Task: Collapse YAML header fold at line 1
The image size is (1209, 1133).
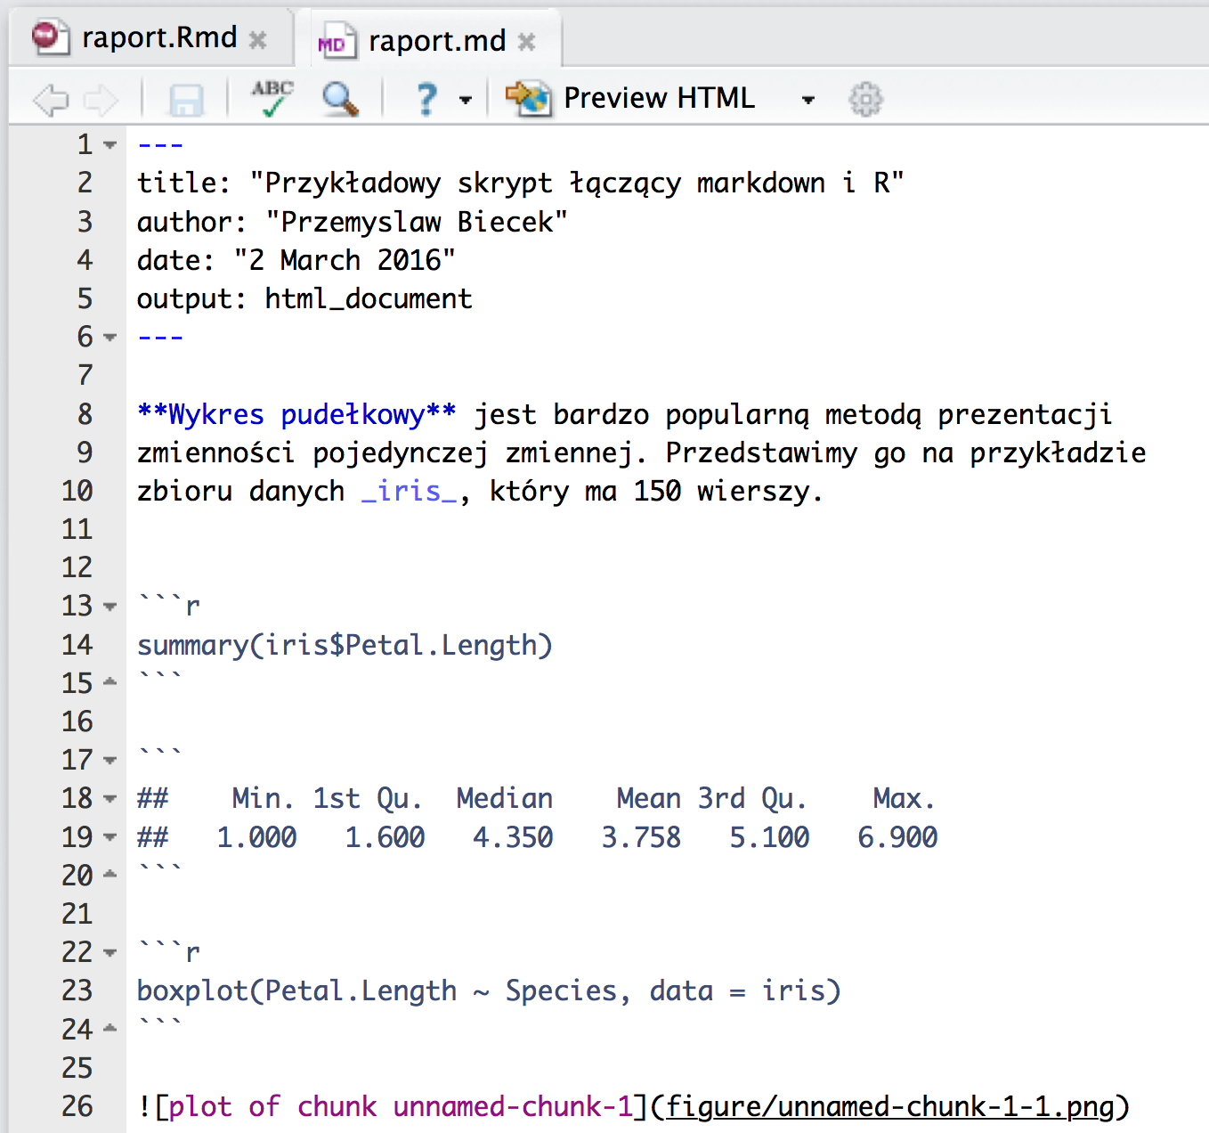Action: [x=110, y=144]
